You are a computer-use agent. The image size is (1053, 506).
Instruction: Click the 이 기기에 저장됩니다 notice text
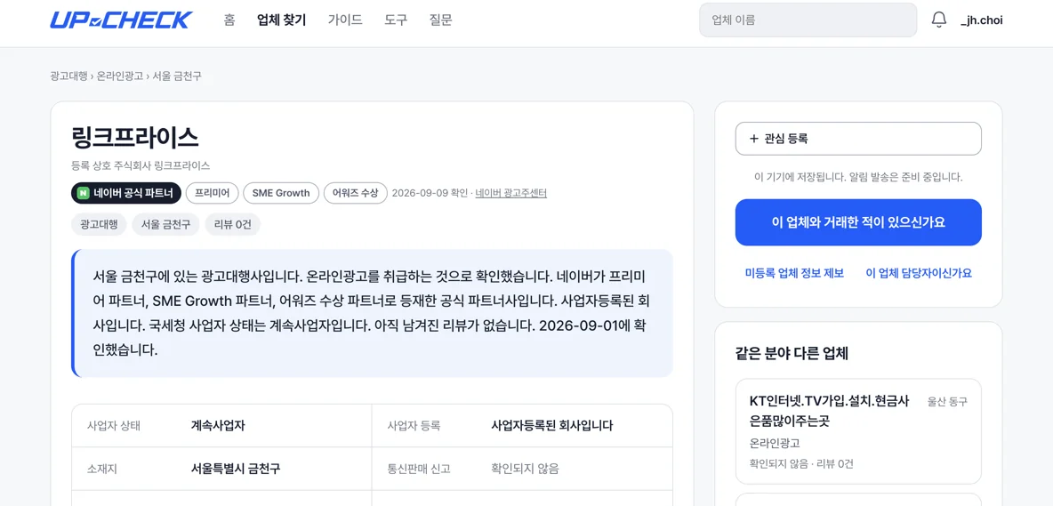click(x=858, y=178)
